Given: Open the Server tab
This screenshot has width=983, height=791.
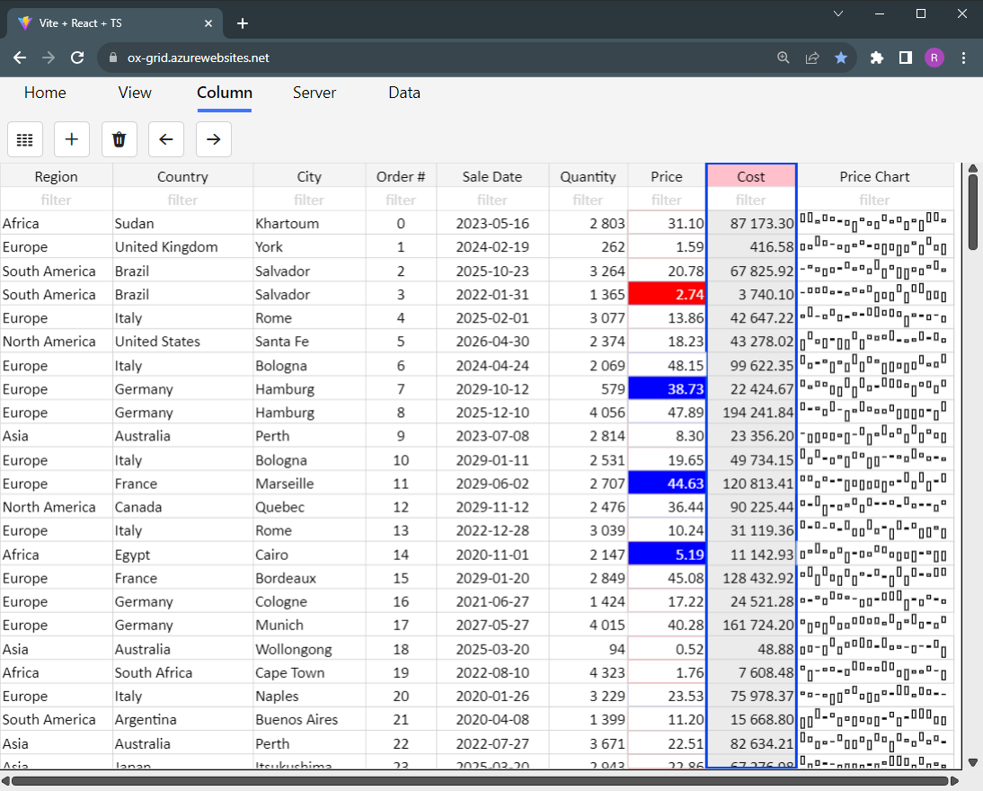Looking at the screenshot, I should [314, 93].
